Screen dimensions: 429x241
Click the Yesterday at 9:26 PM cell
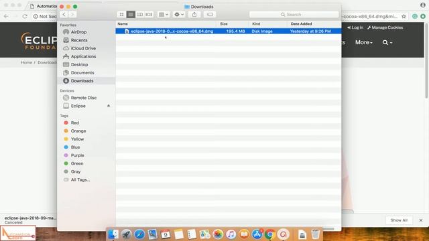pos(310,31)
